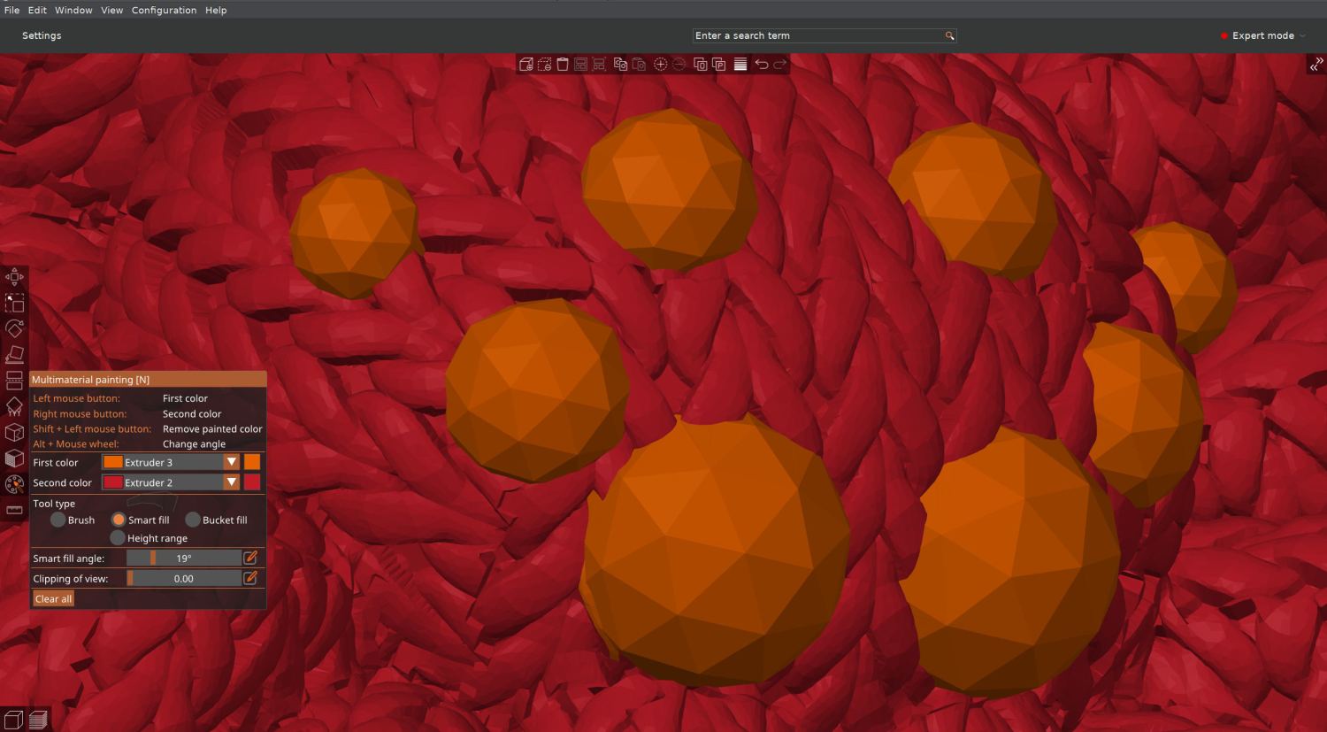
Task: Switch to sliced layers preview icon
Action: click(38, 720)
